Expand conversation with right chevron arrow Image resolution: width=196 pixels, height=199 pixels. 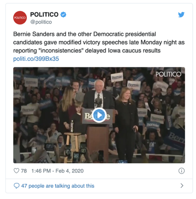(x=182, y=186)
